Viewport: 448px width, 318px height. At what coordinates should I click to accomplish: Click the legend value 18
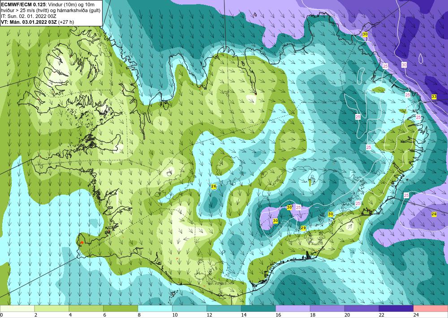(x=313, y=315)
